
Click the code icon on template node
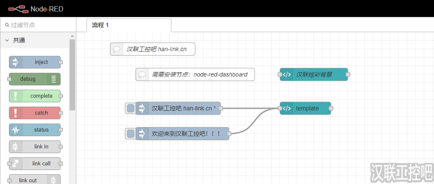286,108
